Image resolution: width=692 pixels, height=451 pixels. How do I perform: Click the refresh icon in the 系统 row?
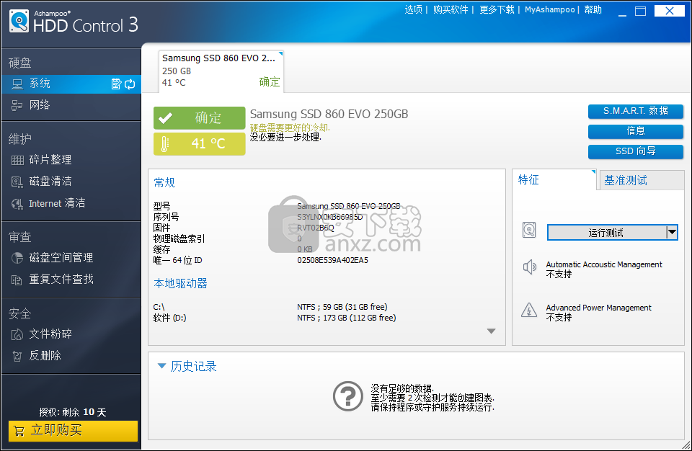point(130,84)
